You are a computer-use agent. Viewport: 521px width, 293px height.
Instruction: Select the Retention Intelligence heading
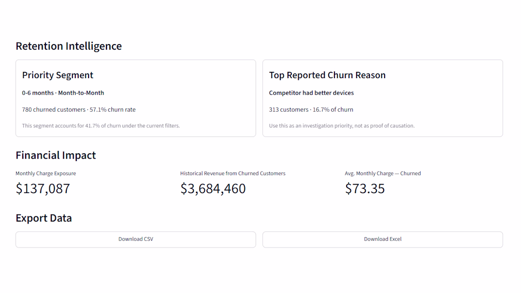[69, 46]
